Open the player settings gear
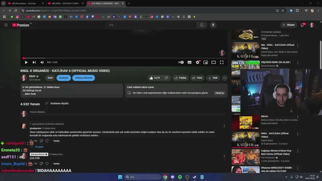Viewport: 322px width, 181px height. coord(197,62)
